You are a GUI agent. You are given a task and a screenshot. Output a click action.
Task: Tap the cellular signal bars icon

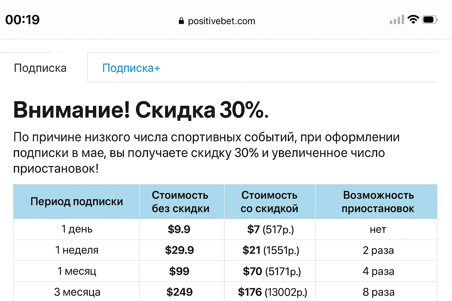click(x=397, y=20)
